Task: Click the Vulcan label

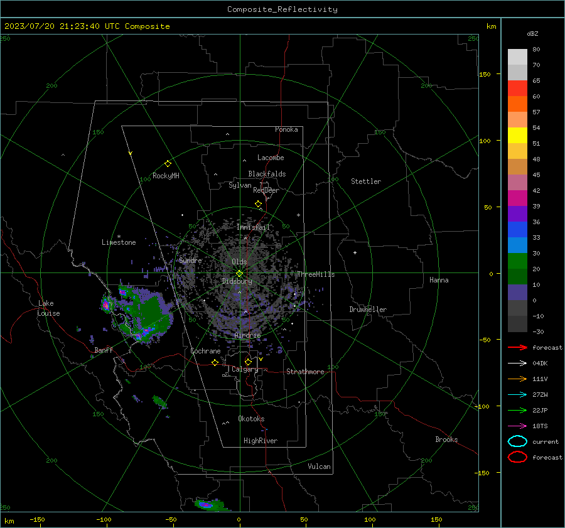Action: (319, 466)
